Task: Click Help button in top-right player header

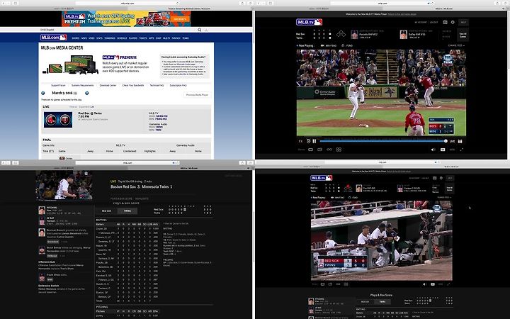Action: pyautogui.click(x=463, y=22)
